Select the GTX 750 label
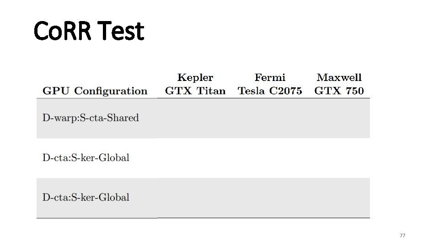The height and width of the screenshot is (247, 439). 339,91
